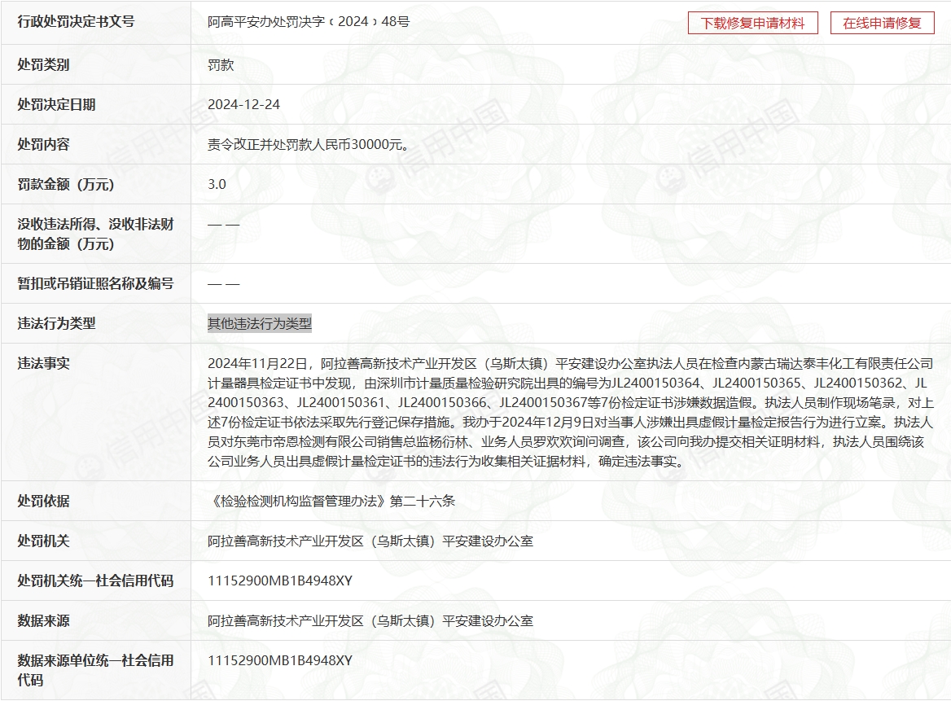The width and height of the screenshot is (951, 701).
Task: Click the 数据来源 value 阿拉善高新技术产业开发区（乌斯太镇）平安建设办公室
Action: (370, 621)
